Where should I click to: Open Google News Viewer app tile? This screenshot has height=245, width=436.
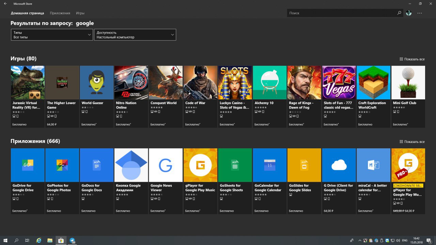[166, 181]
